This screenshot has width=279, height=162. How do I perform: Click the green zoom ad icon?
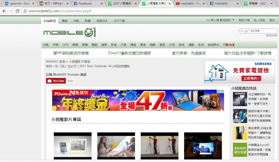click(x=240, y=150)
